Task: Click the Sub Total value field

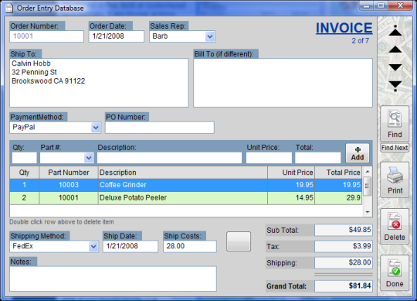Action: (x=344, y=230)
